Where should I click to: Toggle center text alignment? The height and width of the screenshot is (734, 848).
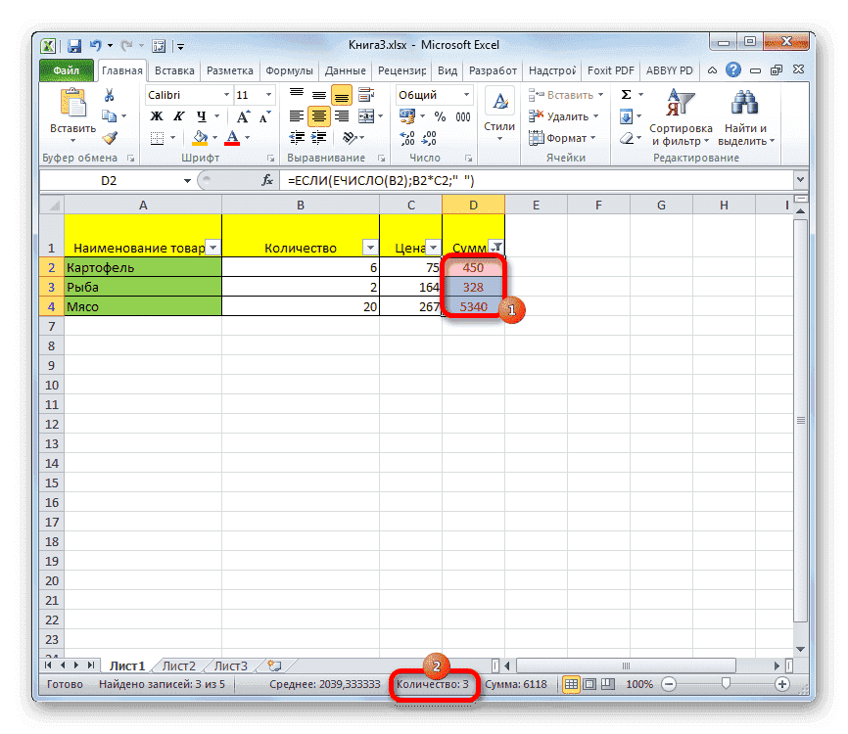(x=318, y=115)
